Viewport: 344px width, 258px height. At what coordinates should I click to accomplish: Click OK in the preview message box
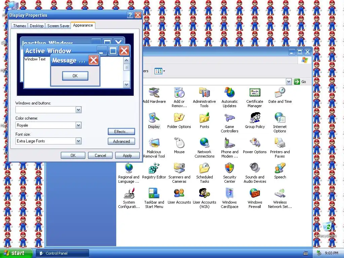pos(75,76)
